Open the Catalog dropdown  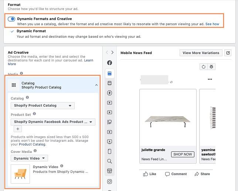pos(42,105)
